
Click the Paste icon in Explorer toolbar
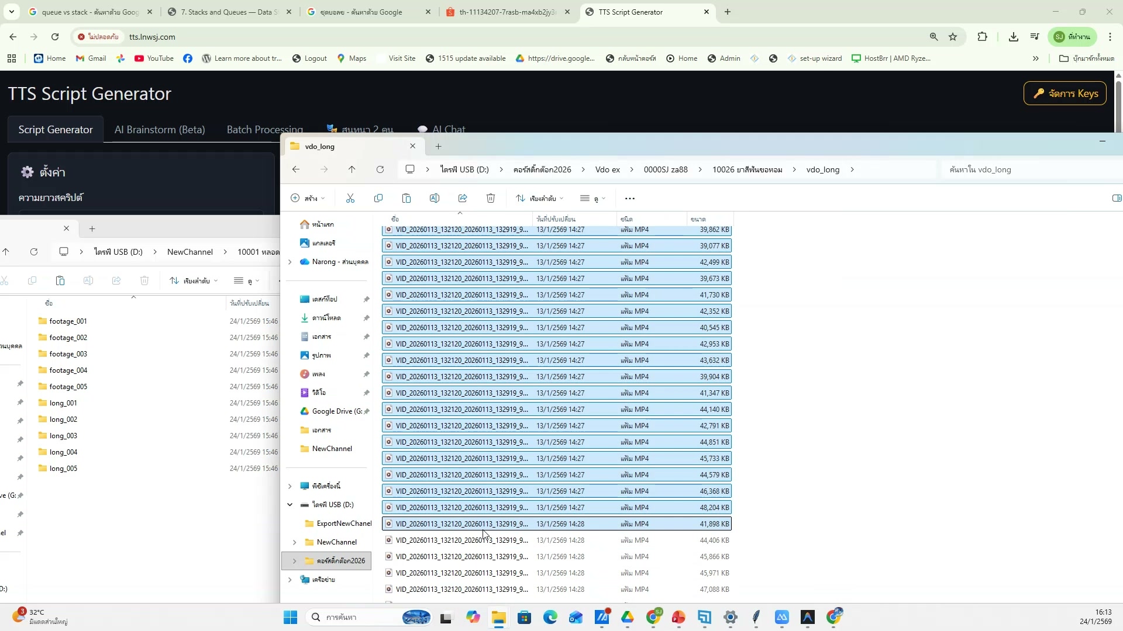(x=407, y=198)
